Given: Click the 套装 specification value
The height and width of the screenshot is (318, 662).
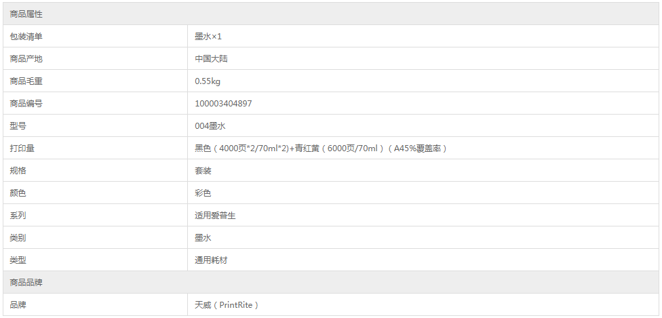Looking at the screenshot, I should click(x=203, y=171).
